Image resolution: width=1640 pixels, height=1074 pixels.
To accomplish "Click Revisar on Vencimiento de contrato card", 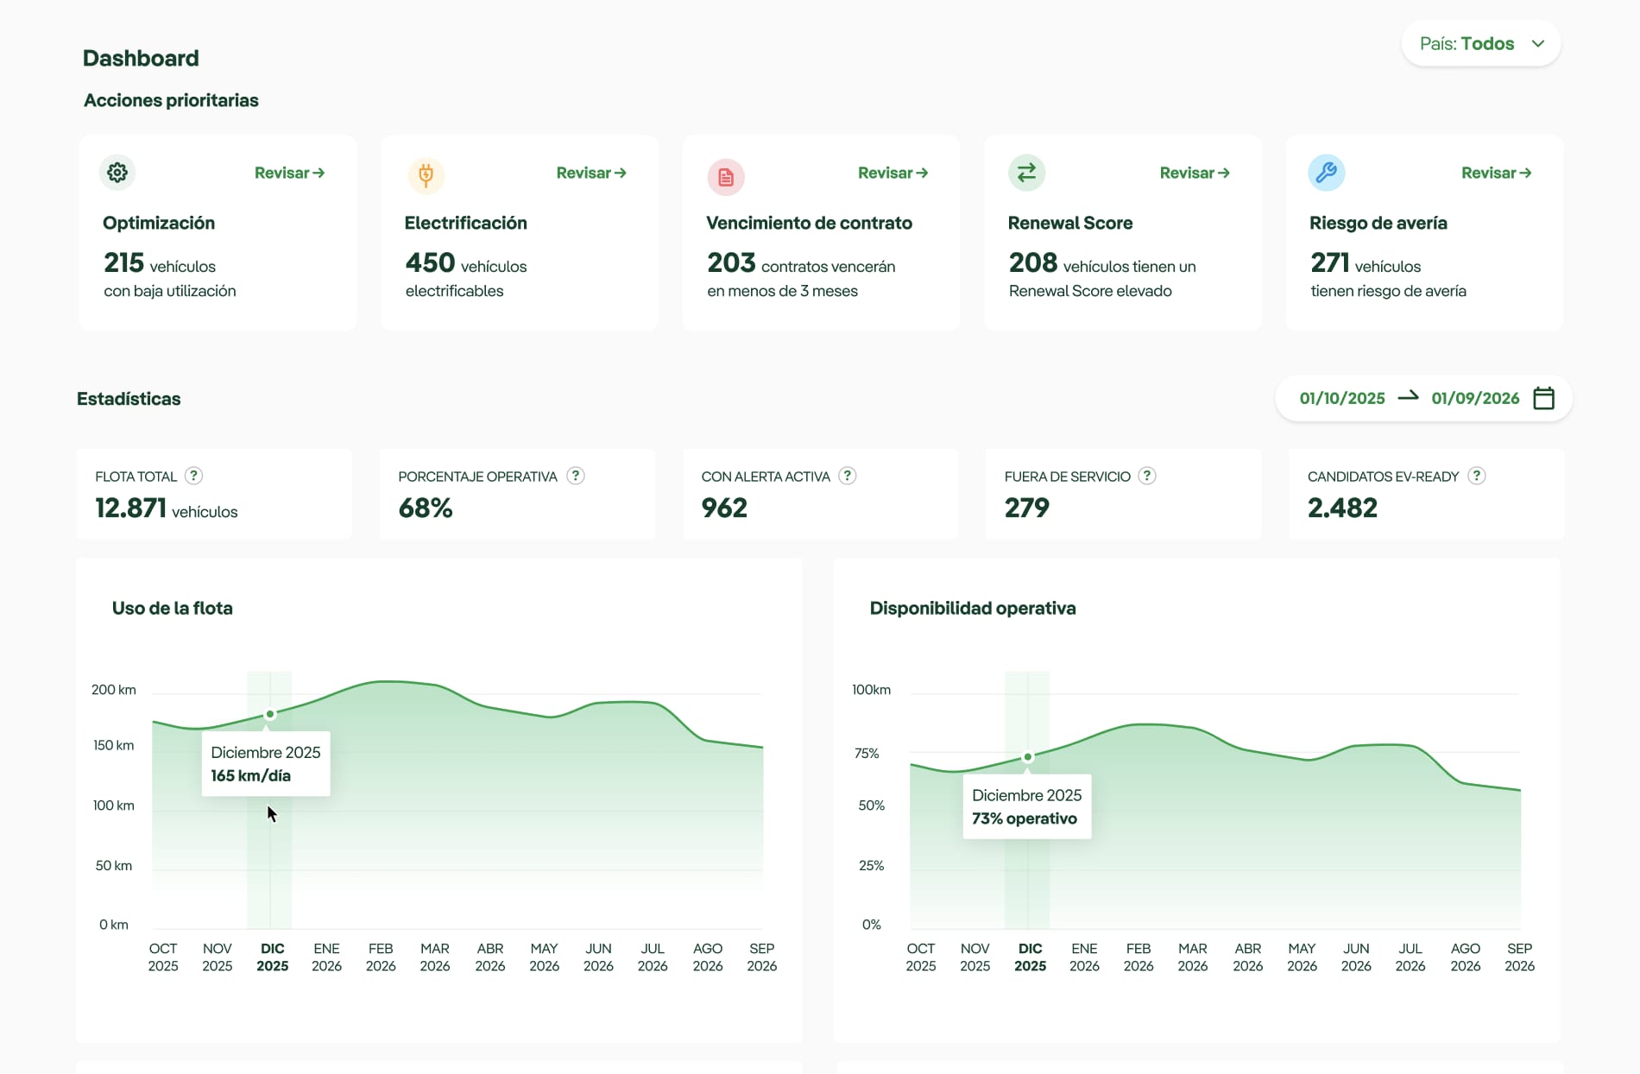I will [x=893, y=173].
